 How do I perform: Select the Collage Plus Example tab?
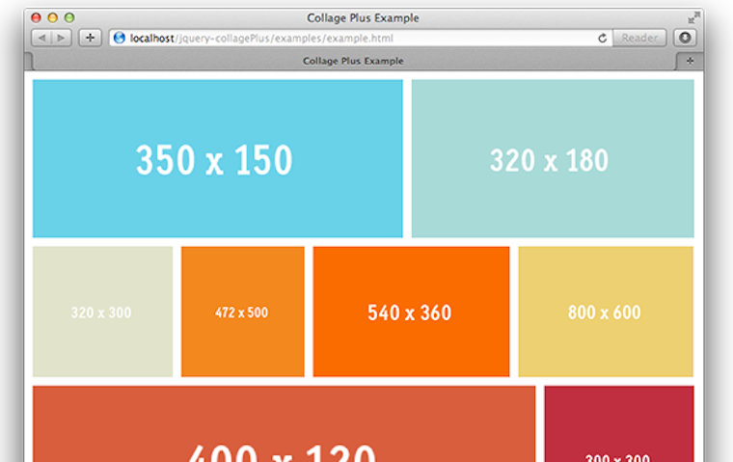[x=353, y=61]
